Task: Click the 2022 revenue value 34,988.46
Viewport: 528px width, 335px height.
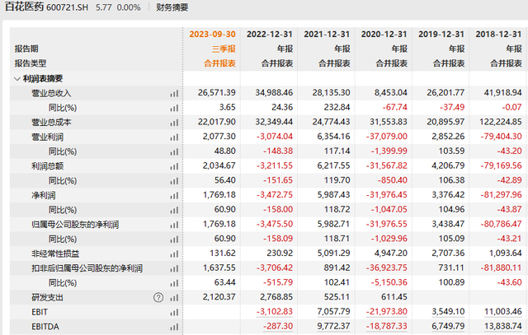Action: point(274,92)
